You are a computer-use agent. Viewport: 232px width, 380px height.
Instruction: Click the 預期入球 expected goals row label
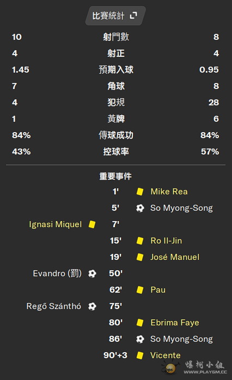pyautogui.click(x=116, y=70)
